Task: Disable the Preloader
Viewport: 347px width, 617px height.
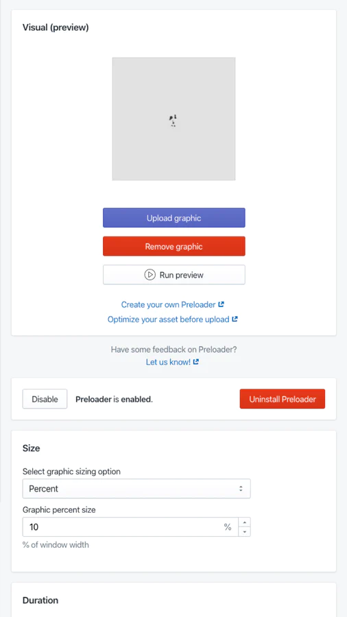Action: (x=45, y=399)
